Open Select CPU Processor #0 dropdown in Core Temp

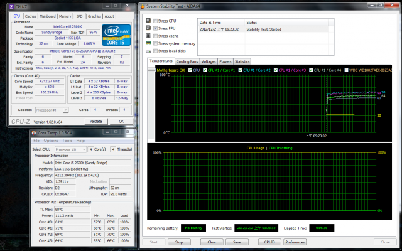coord(70,149)
